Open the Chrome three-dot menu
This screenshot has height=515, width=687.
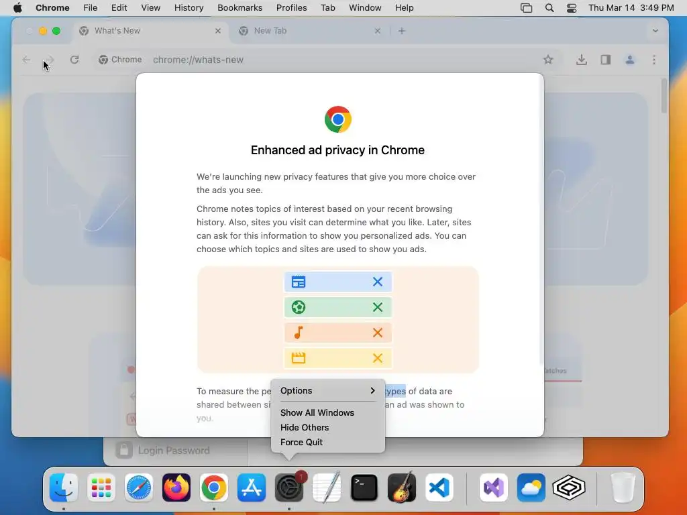653,60
